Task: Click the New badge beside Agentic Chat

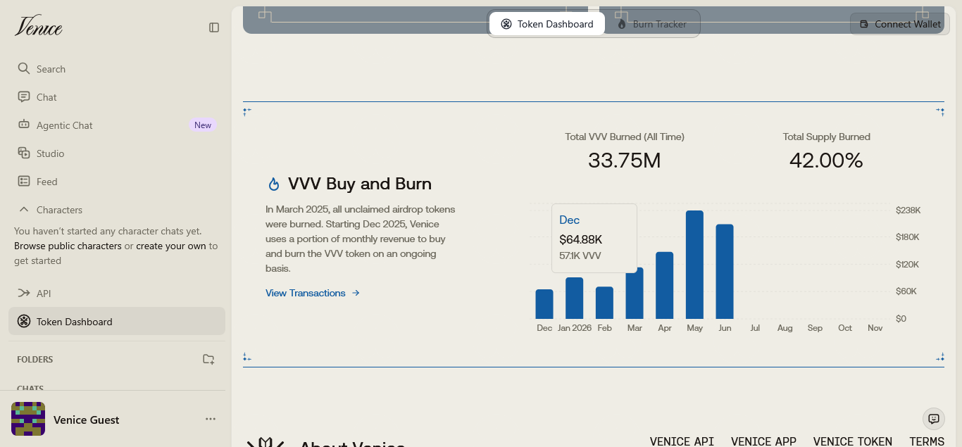Action: [x=203, y=125]
